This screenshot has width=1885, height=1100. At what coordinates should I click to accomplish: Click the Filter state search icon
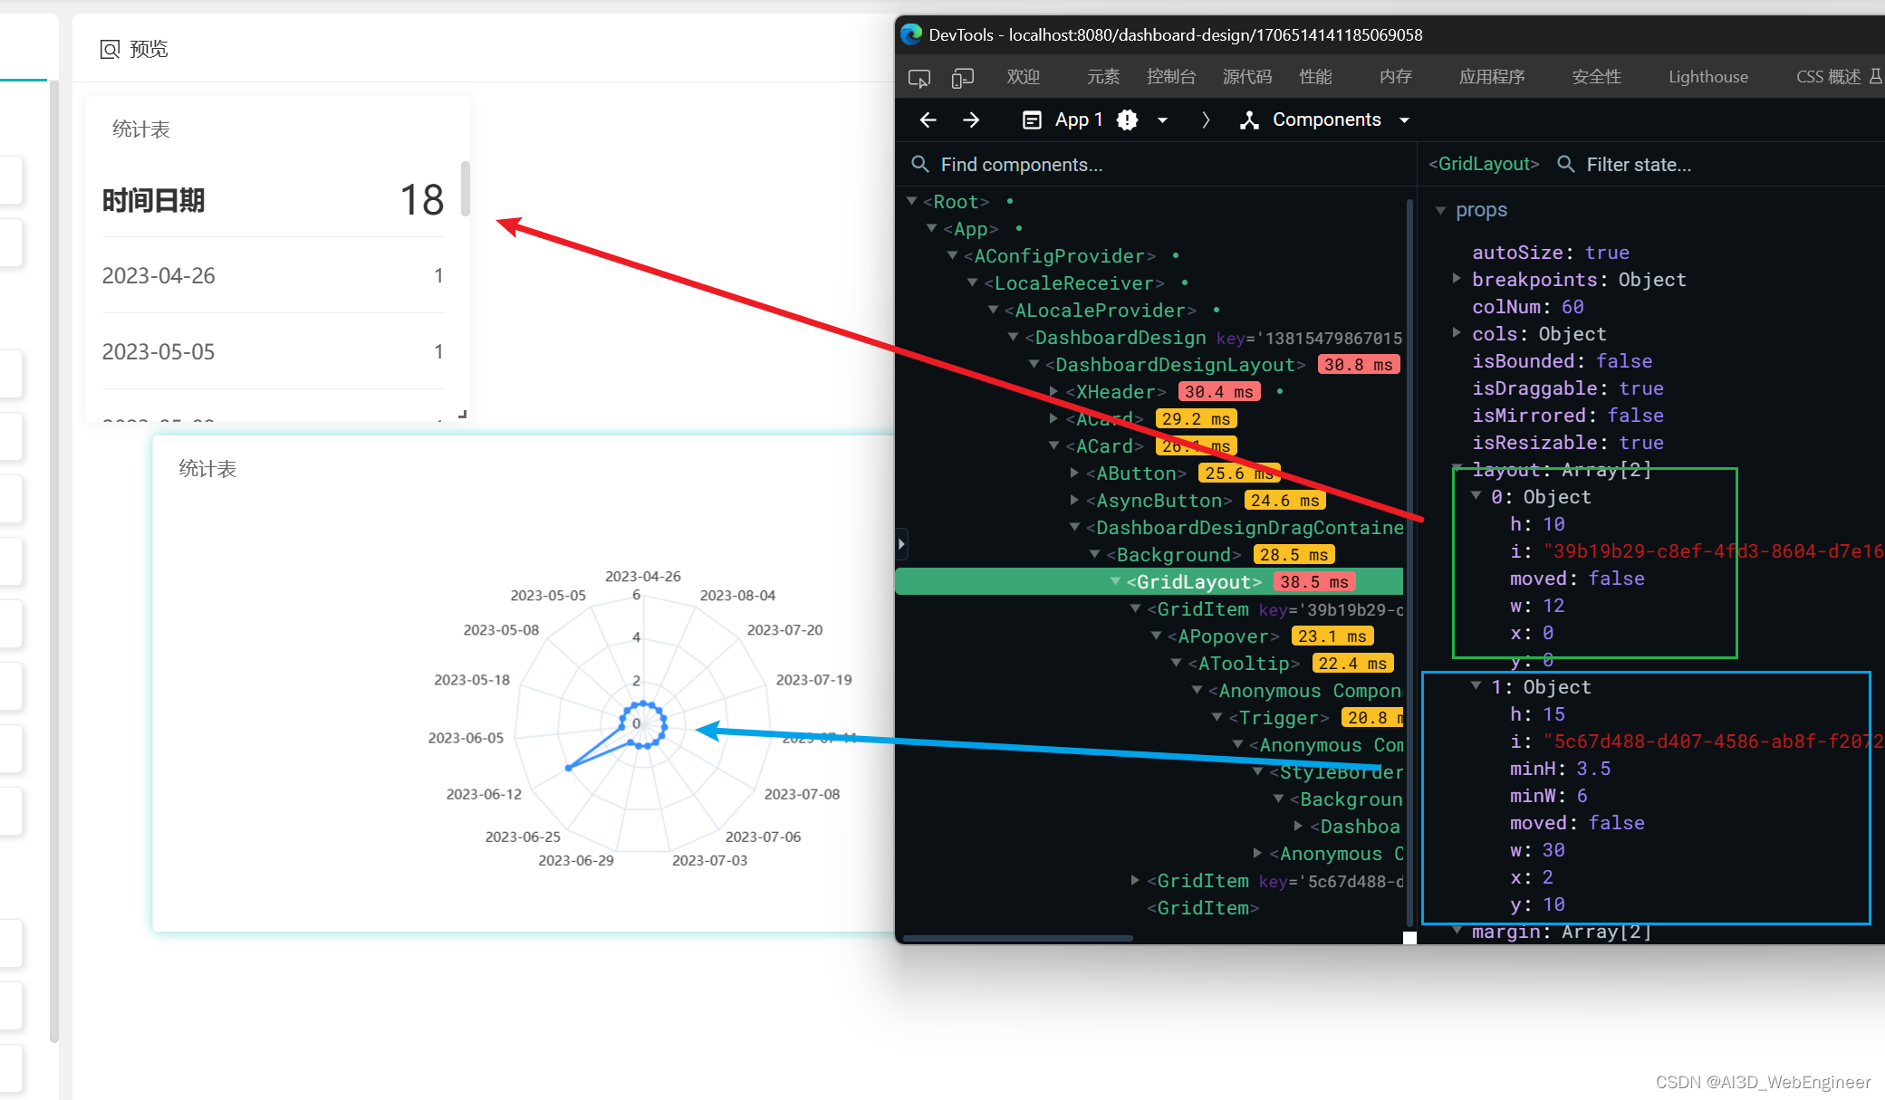click(x=1565, y=164)
